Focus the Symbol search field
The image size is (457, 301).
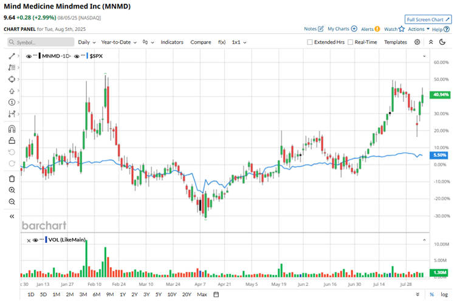point(41,42)
